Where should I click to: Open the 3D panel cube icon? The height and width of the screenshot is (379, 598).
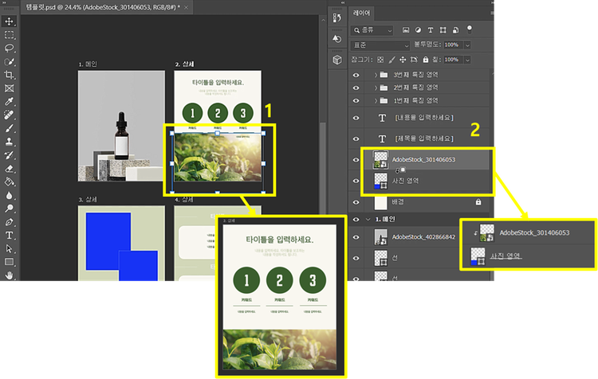337,60
